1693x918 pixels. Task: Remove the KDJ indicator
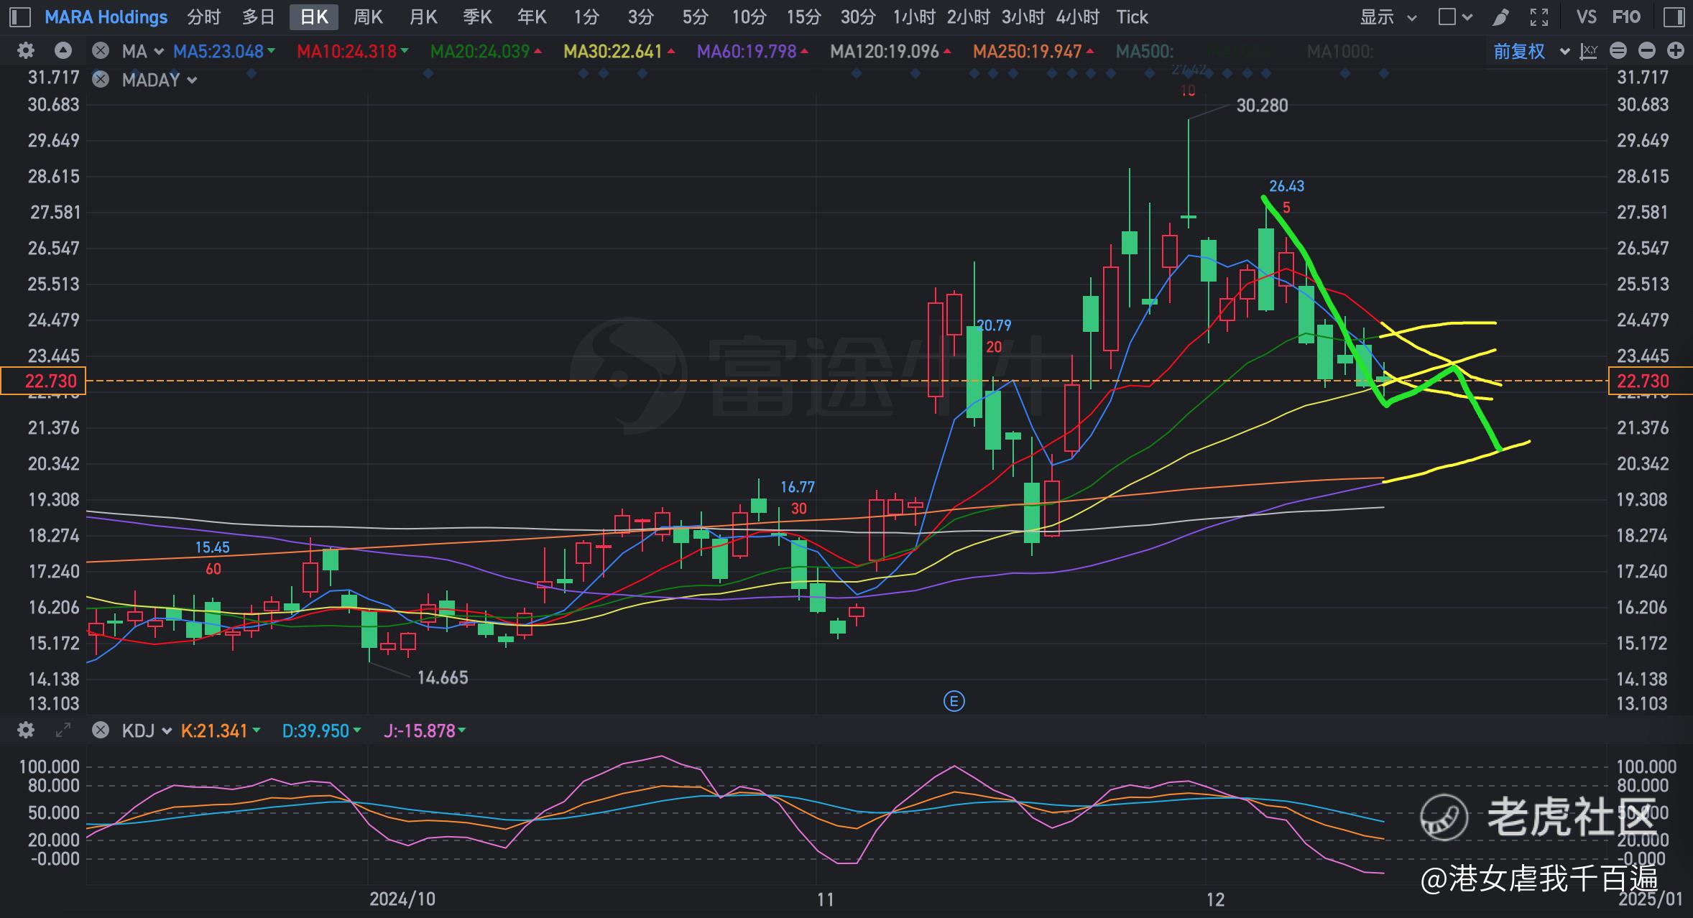click(x=101, y=731)
